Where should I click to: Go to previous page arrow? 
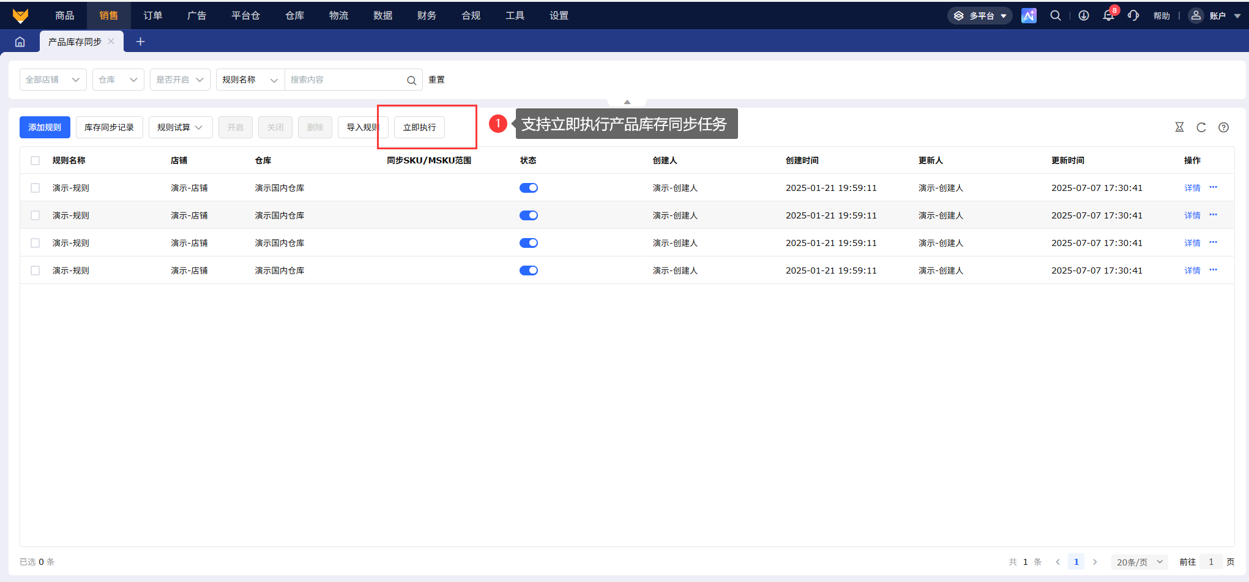(1057, 562)
